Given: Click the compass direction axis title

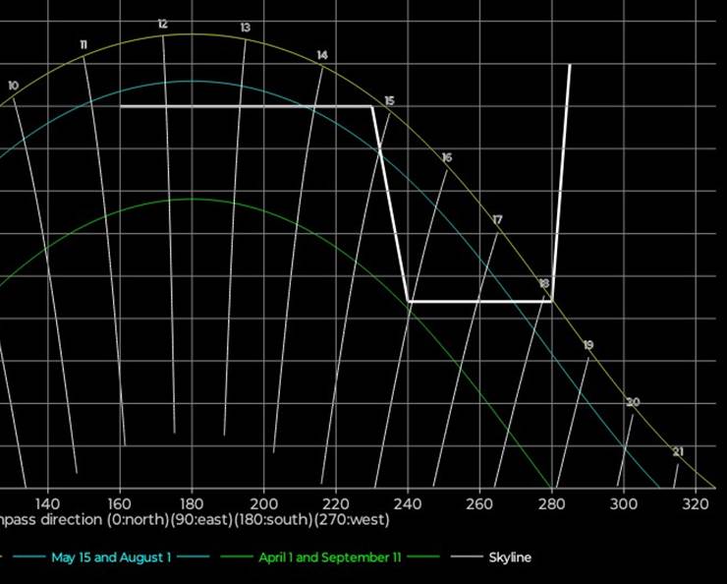Looking at the screenshot, I should (x=195, y=519).
